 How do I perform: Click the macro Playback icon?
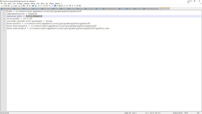(75, 6)
